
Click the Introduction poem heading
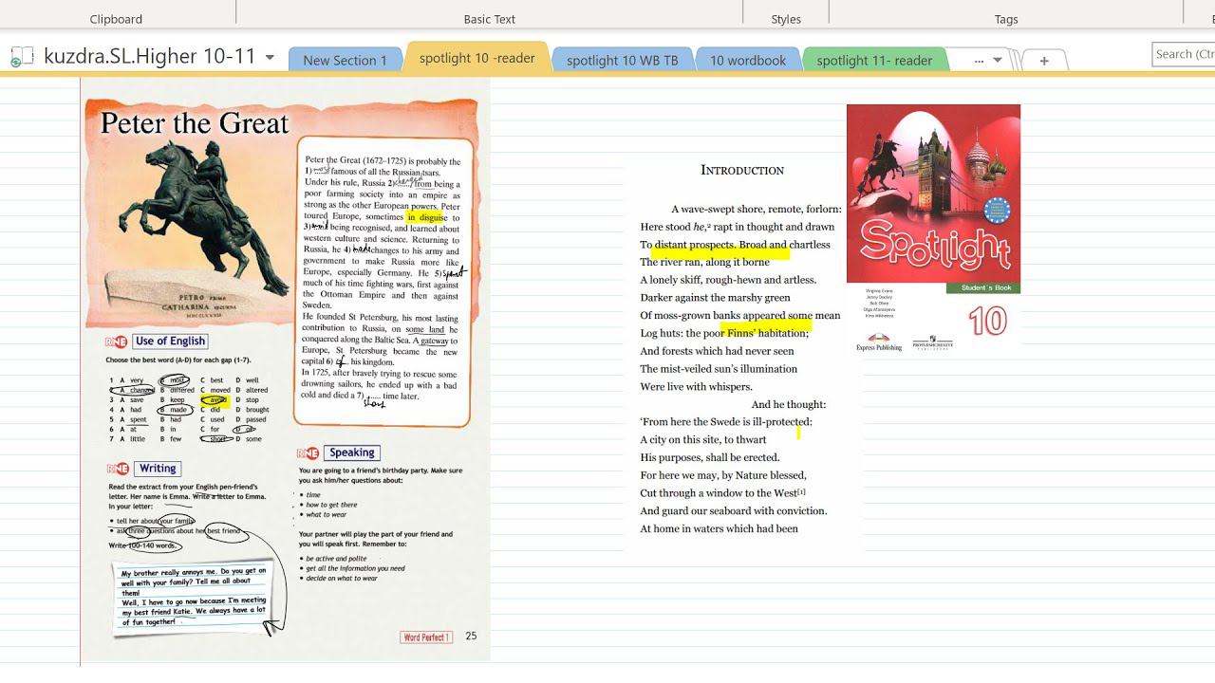(x=742, y=170)
